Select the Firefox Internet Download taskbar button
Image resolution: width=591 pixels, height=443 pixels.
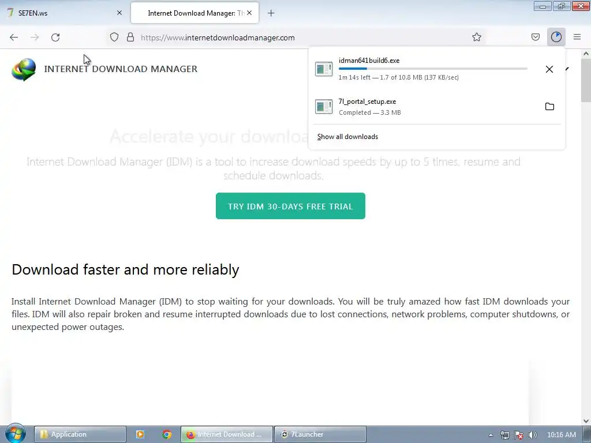(226, 434)
